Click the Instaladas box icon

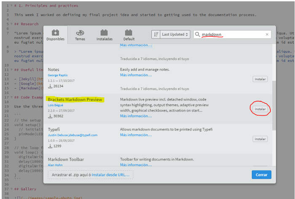click(104, 33)
